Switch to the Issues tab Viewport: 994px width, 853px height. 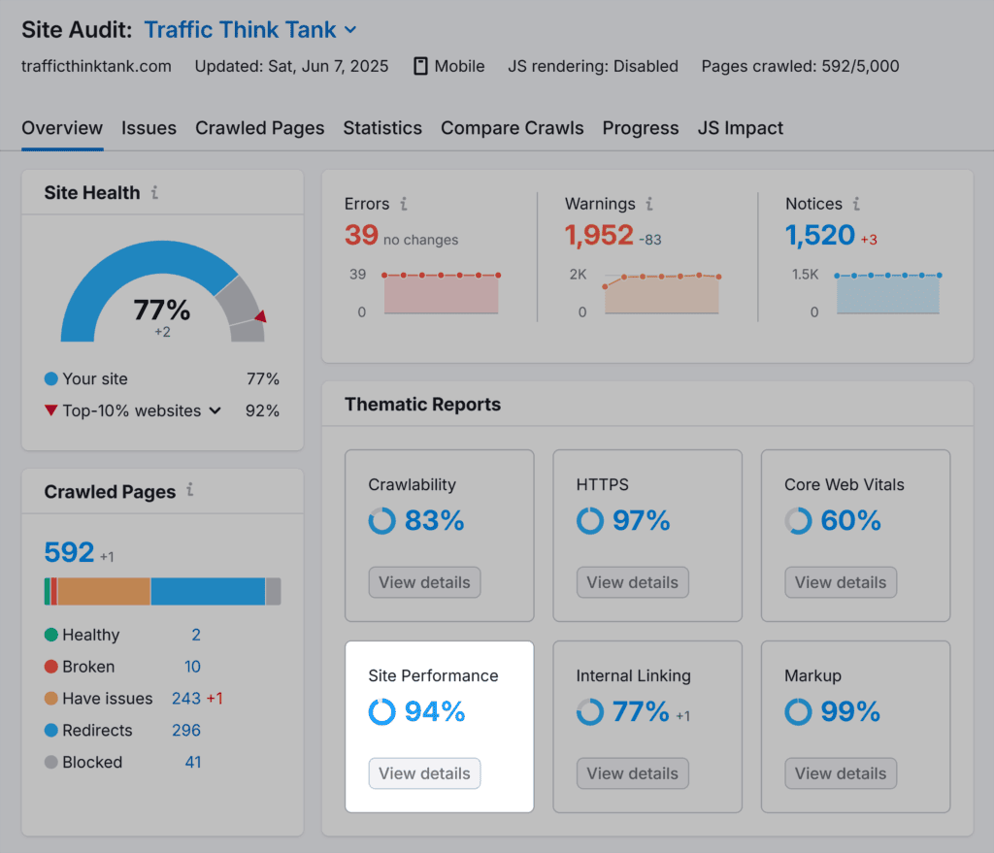pyautogui.click(x=149, y=127)
